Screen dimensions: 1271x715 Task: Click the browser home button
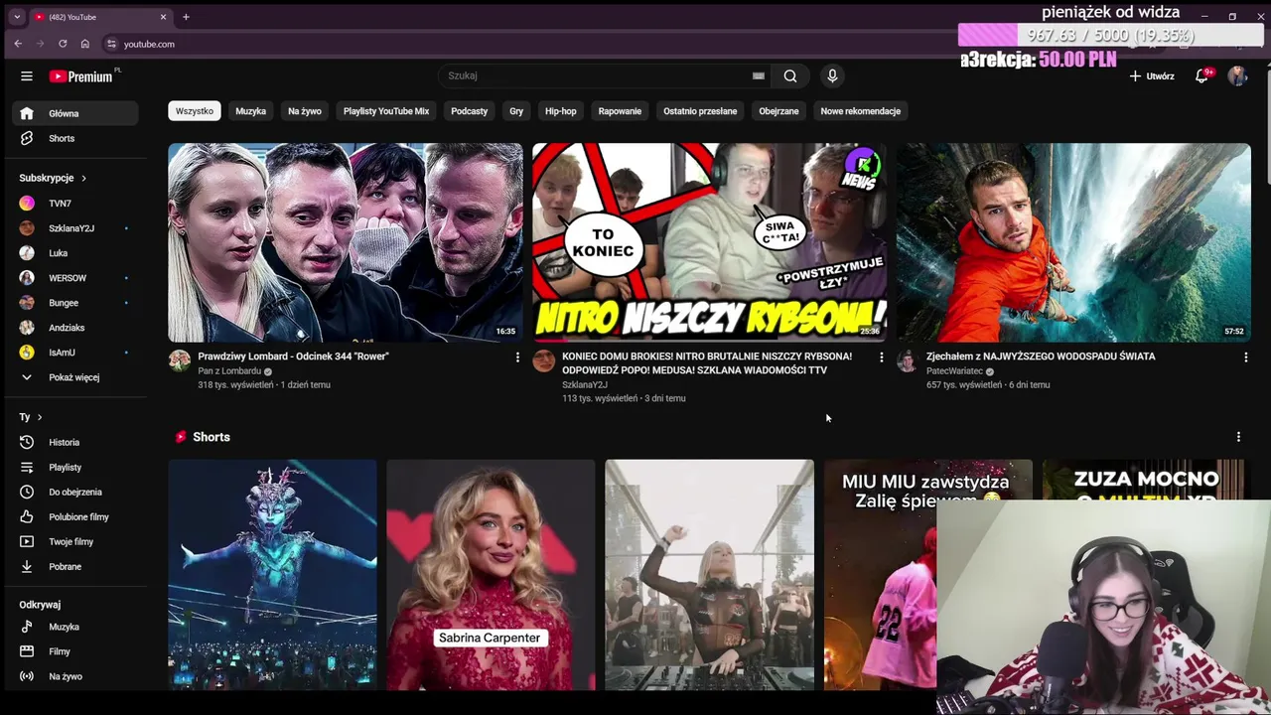84,44
